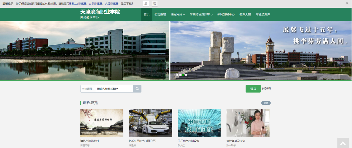
Task: Expand the 课程网站 navigation dropdown
Action: pyautogui.click(x=178, y=14)
